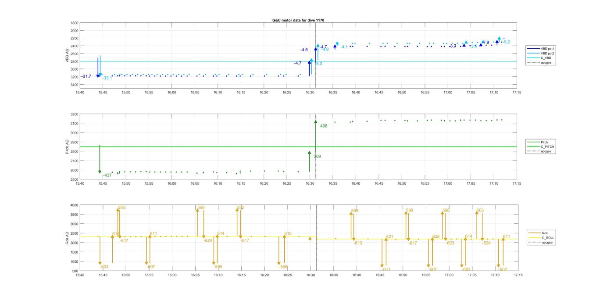Click the -599 roll data label

click(x=218, y=267)
